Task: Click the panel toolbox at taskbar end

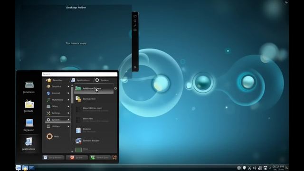Action: click(287, 168)
